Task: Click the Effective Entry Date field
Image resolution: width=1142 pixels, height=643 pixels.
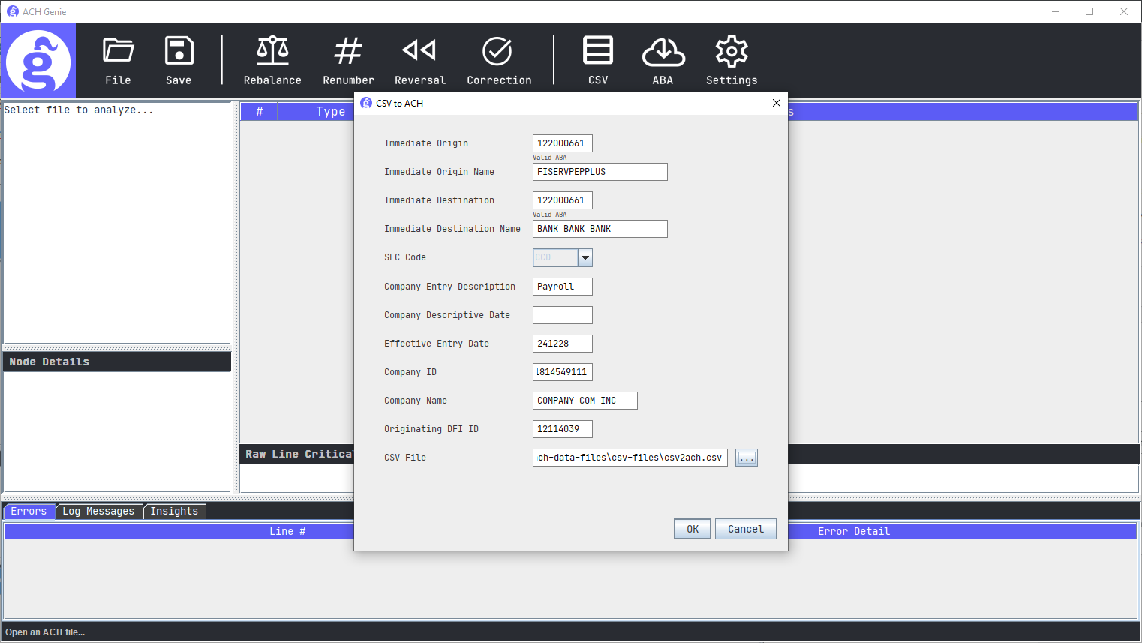Action: (563, 344)
